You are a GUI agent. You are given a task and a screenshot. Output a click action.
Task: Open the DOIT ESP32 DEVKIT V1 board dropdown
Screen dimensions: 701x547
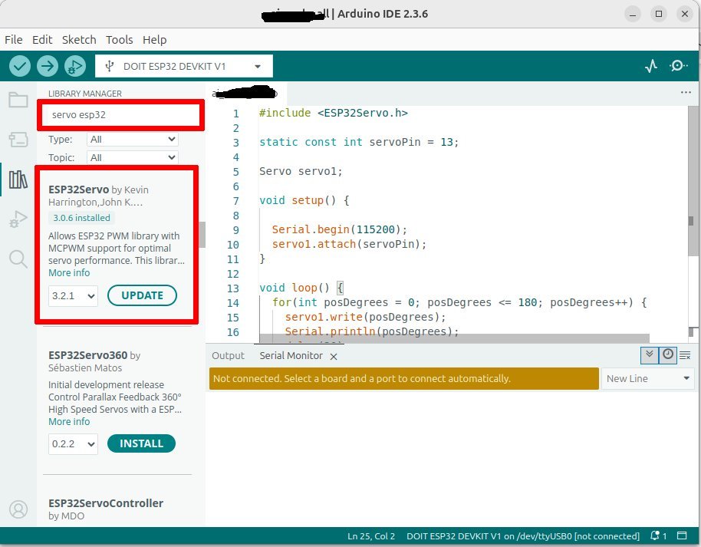point(184,66)
